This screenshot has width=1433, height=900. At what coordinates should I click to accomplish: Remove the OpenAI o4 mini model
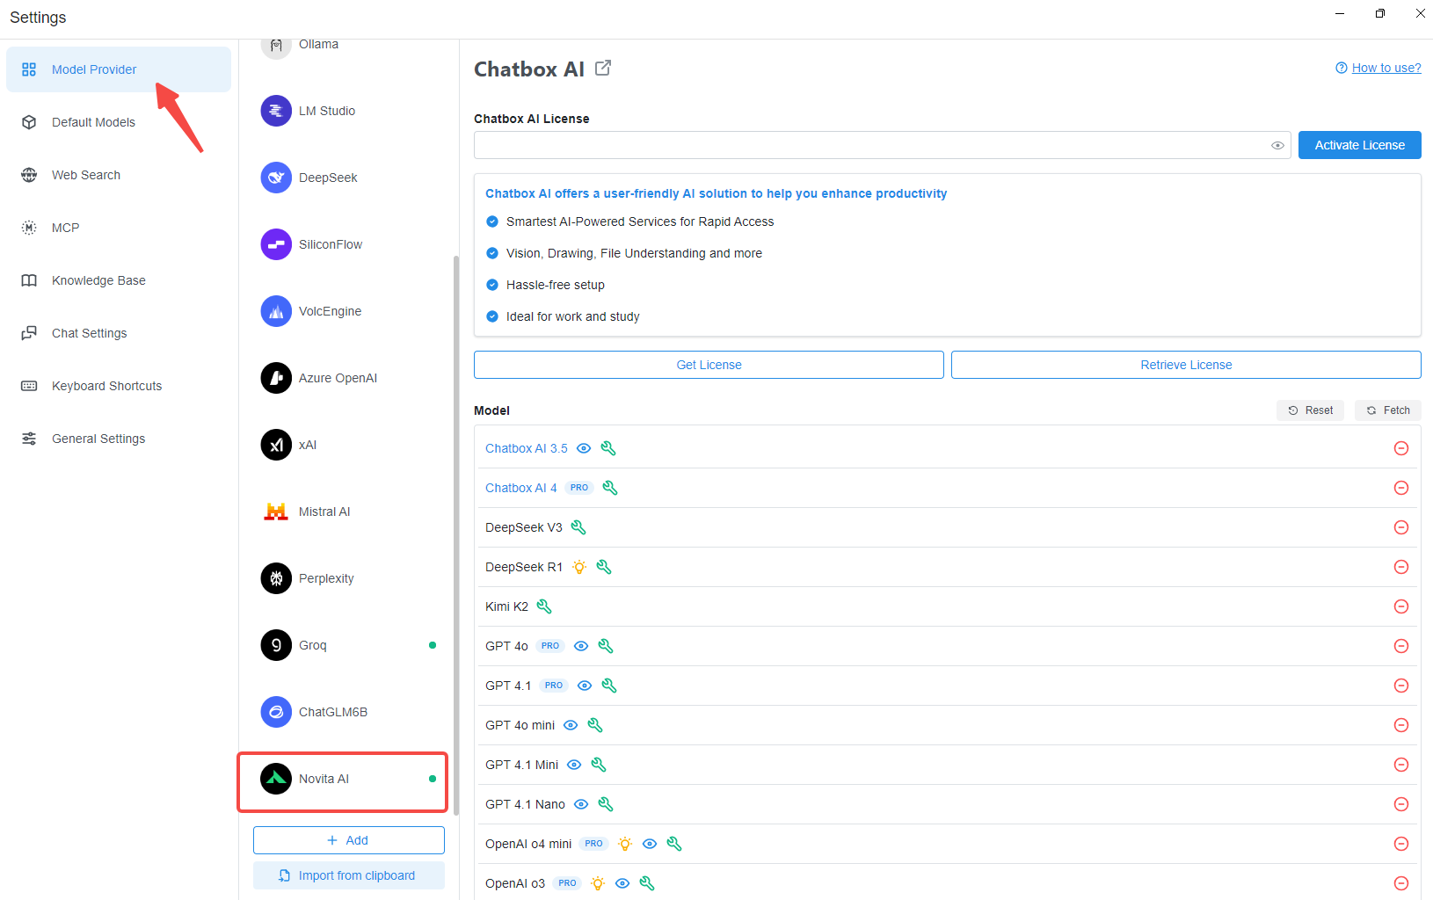(x=1401, y=844)
